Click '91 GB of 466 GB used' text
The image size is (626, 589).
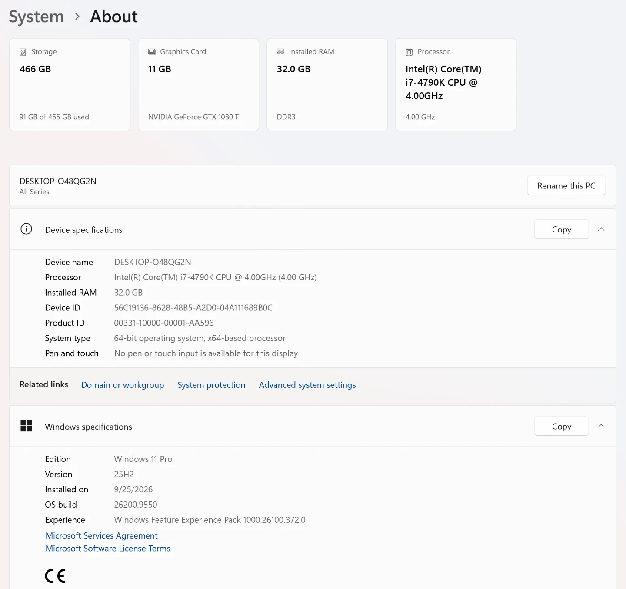point(54,117)
